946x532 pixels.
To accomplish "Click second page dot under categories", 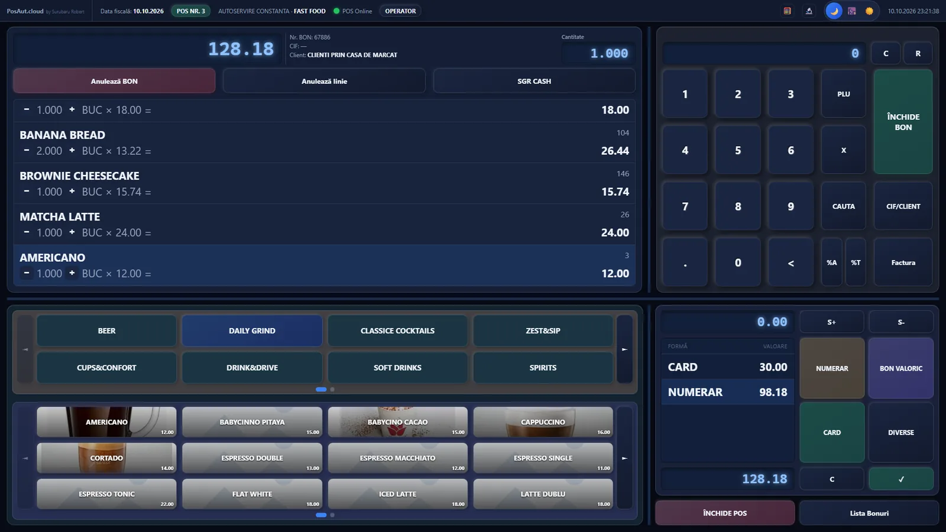I will tap(332, 390).
